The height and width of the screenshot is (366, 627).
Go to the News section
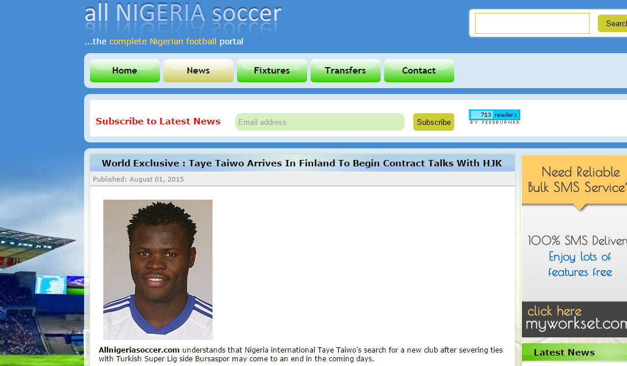[198, 71]
